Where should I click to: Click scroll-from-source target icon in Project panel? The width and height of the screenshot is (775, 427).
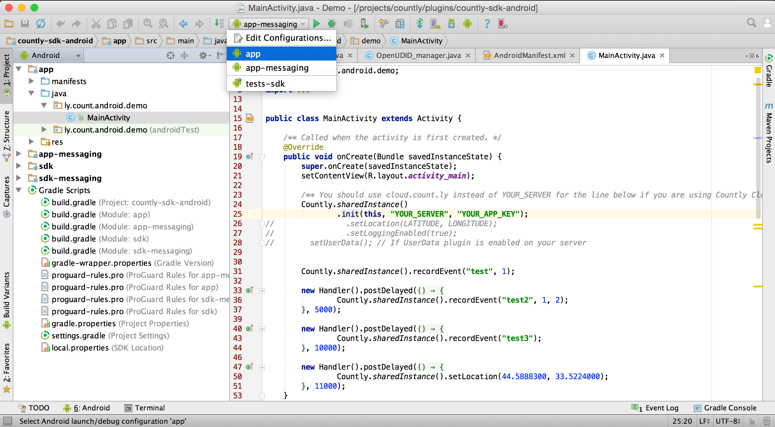[x=171, y=55]
